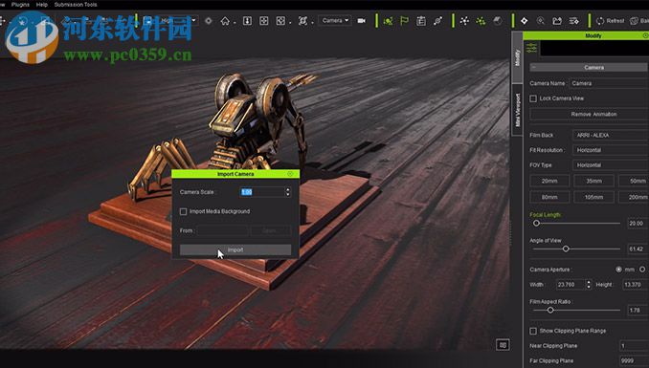Switch to the Mini Viewport side tab
This screenshot has height=368, width=649.
pyautogui.click(x=517, y=110)
